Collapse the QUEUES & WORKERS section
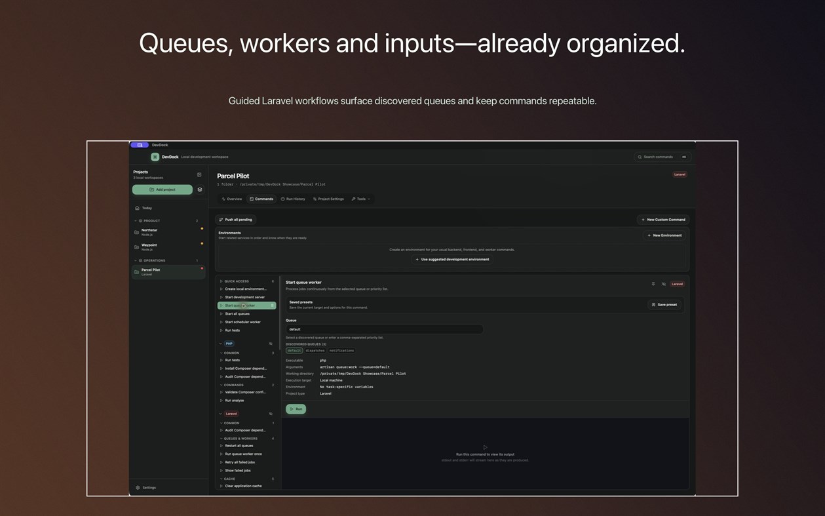Viewport: 825px width, 516px height. point(221,439)
